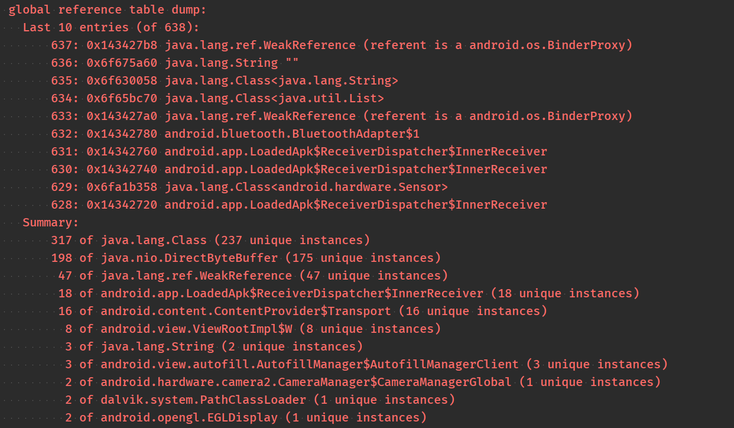
Task: Click entry 634 Class<java.util.List> line
Action: (x=217, y=98)
